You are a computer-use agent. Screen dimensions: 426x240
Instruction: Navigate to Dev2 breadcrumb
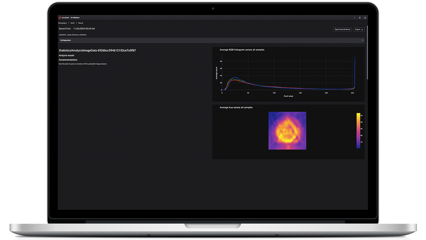click(x=72, y=23)
